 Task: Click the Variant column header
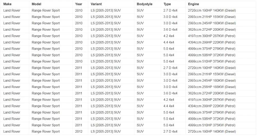coord(96,4)
